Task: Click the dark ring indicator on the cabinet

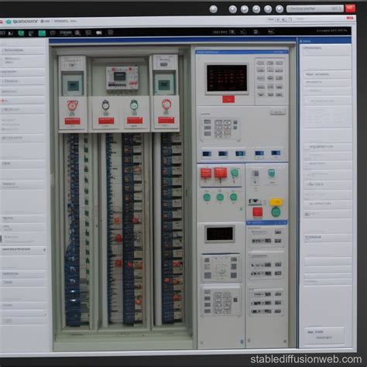Action: 105,105
